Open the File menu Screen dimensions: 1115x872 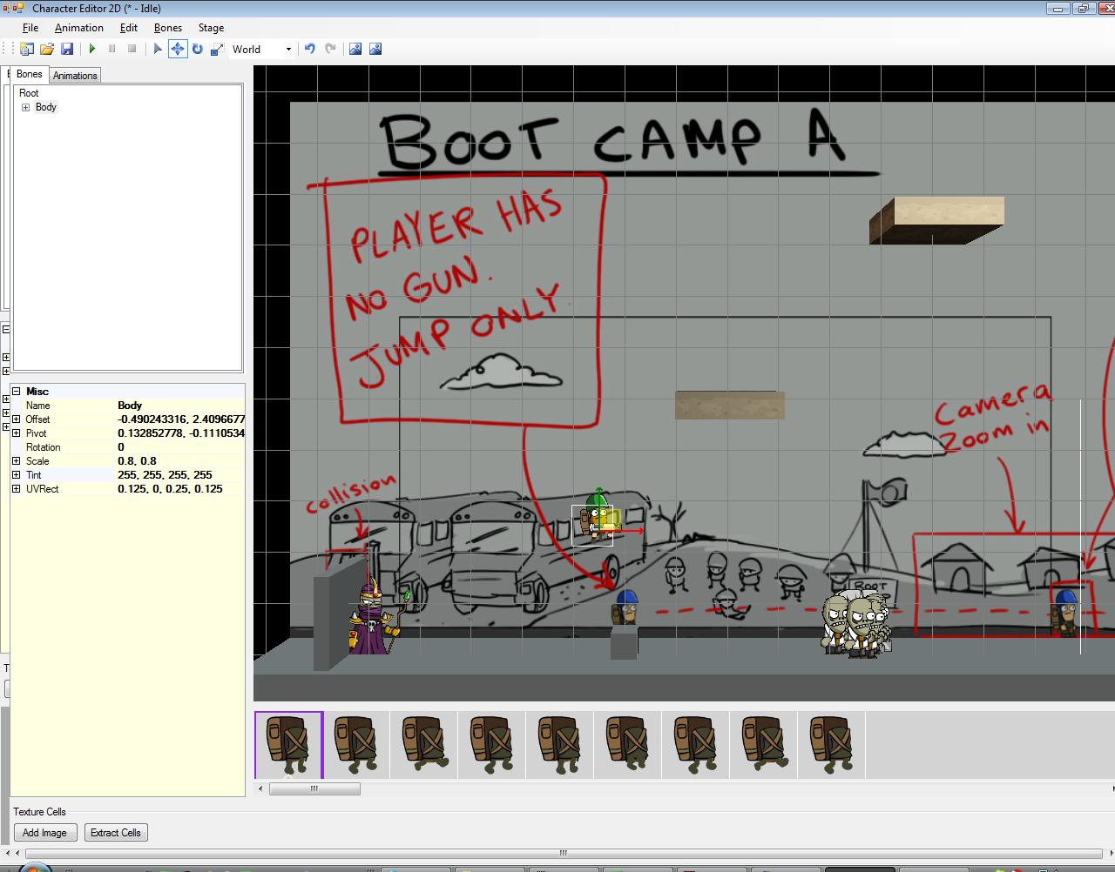(x=30, y=28)
